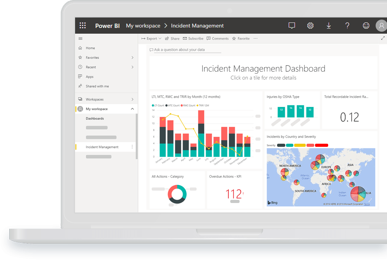
Task: Click Power BI brand link
Action: point(107,26)
